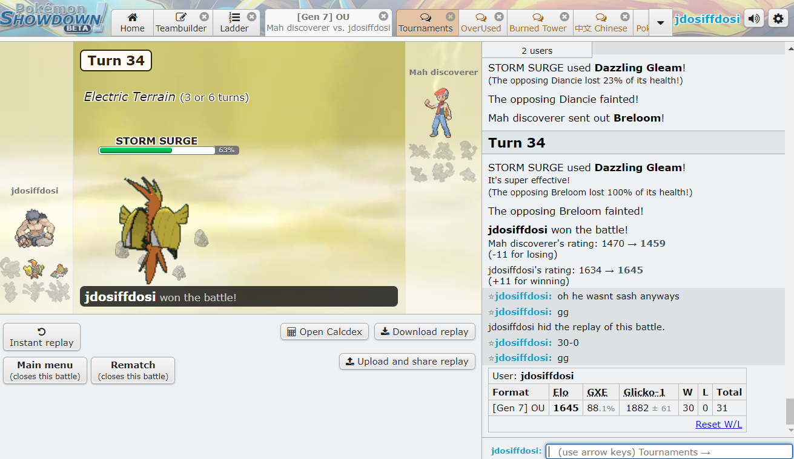Click the chat log scrollbar
794x459 pixels.
[x=789, y=411]
